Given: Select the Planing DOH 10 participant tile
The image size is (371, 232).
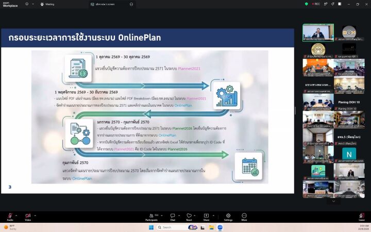Looking at the screenshot, I should [349, 102].
